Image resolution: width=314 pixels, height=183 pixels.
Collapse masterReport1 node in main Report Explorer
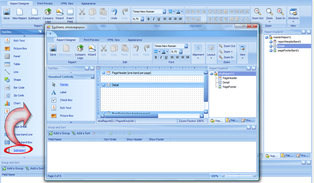pos(267,37)
